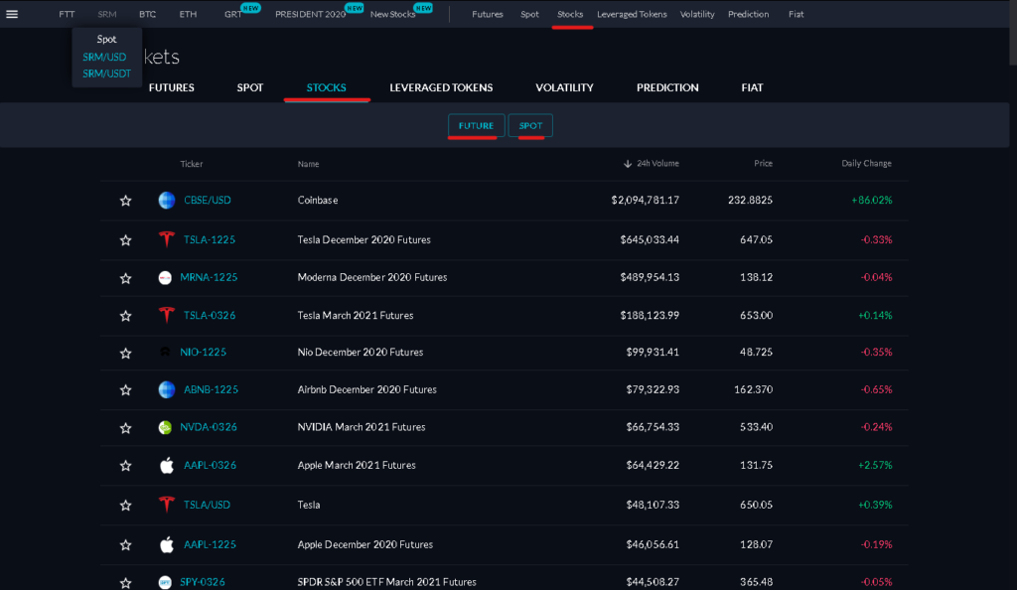Open Fiat in top navigation

pyautogui.click(x=796, y=14)
